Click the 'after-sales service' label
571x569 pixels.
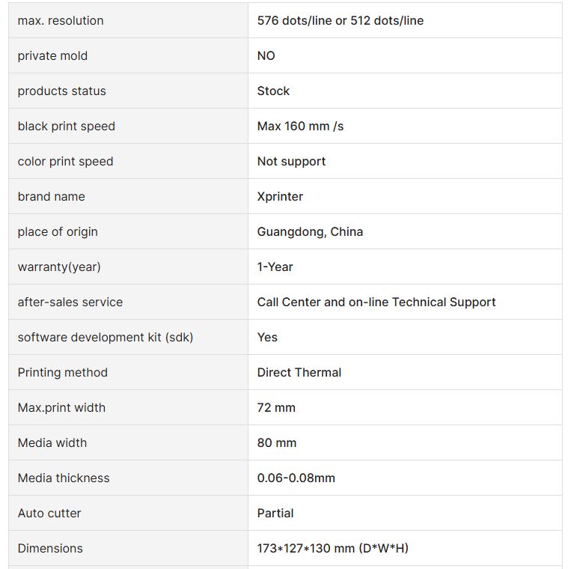coord(70,302)
